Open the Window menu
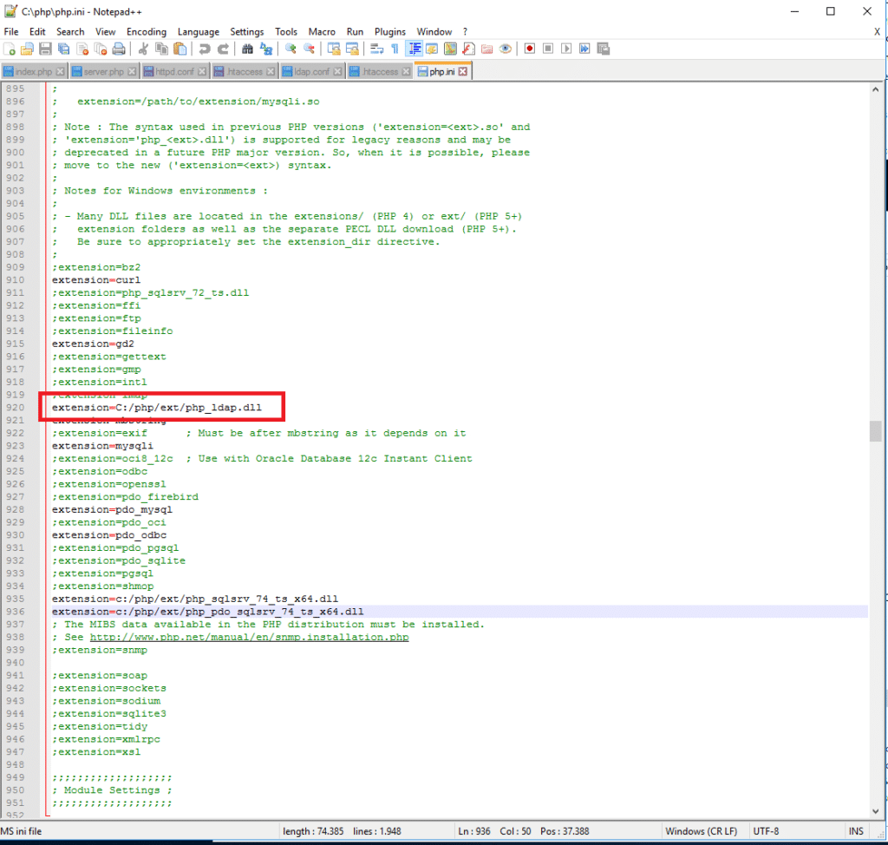This screenshot has width=888, height=845. (x=434, y=32)
